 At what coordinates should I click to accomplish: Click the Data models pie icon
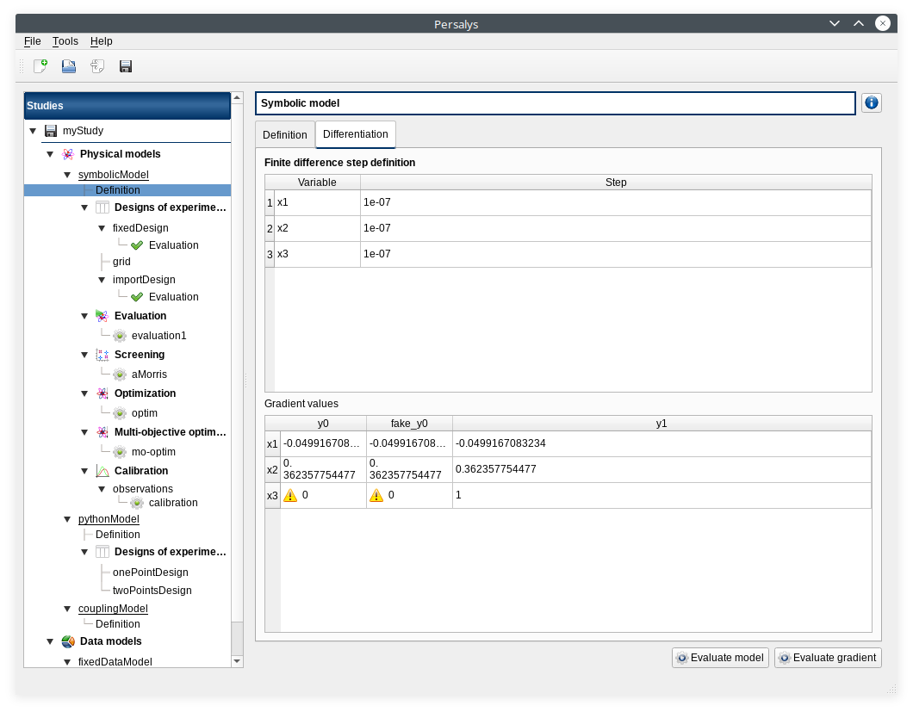(x=68, y=641)
